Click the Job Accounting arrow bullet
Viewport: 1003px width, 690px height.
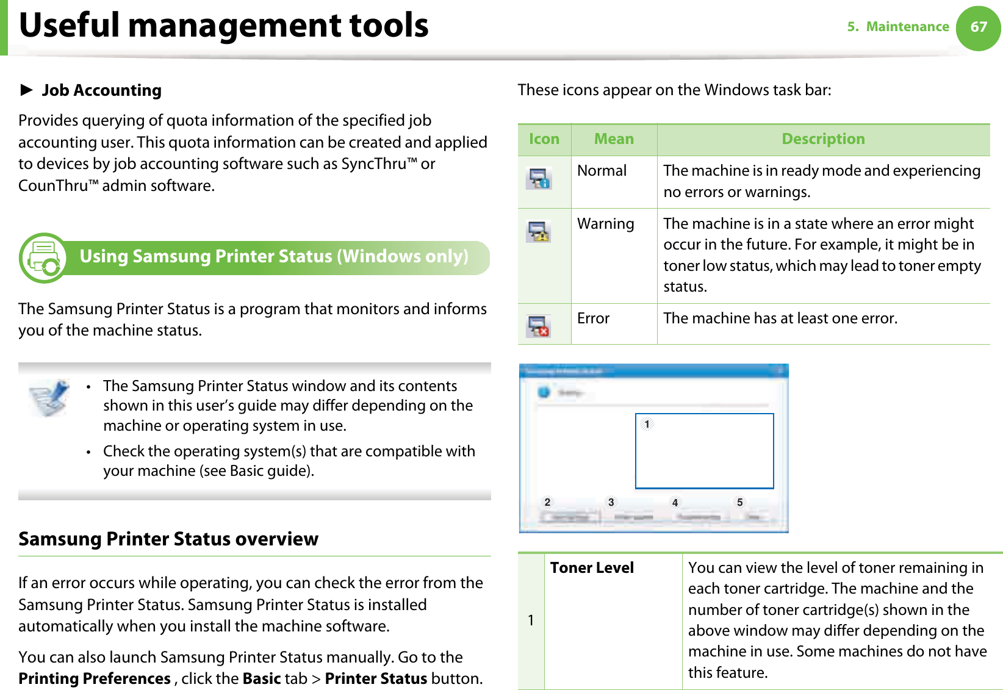[26, 90]
